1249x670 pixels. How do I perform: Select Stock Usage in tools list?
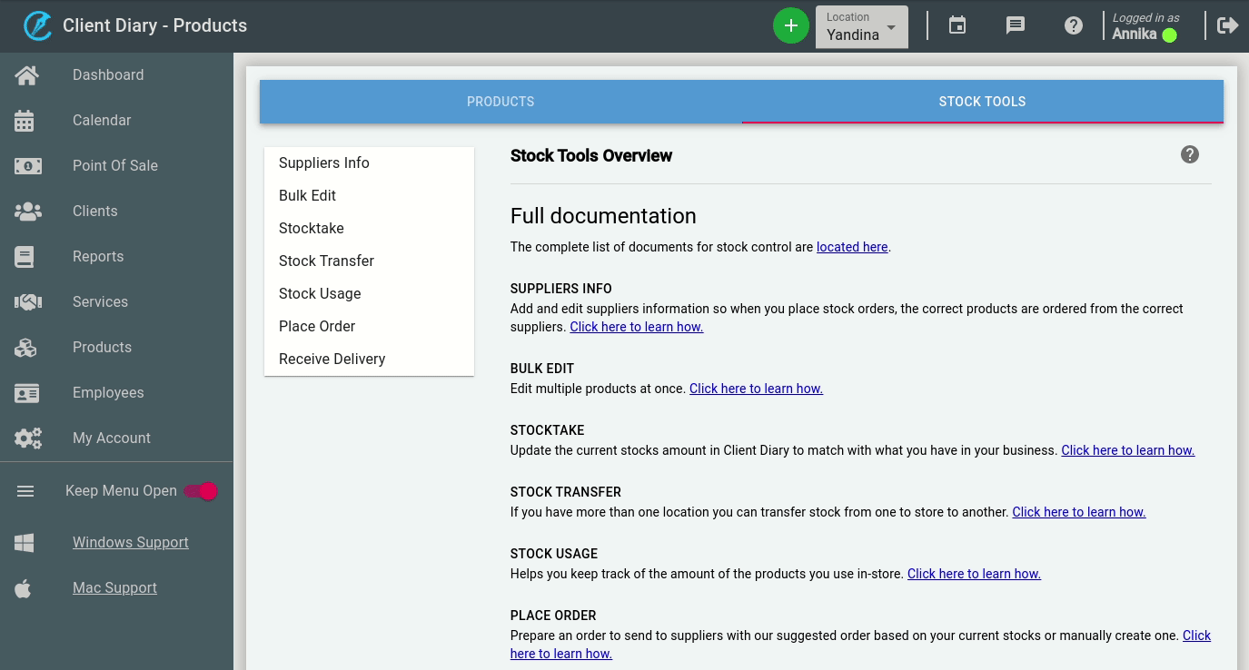369,294
